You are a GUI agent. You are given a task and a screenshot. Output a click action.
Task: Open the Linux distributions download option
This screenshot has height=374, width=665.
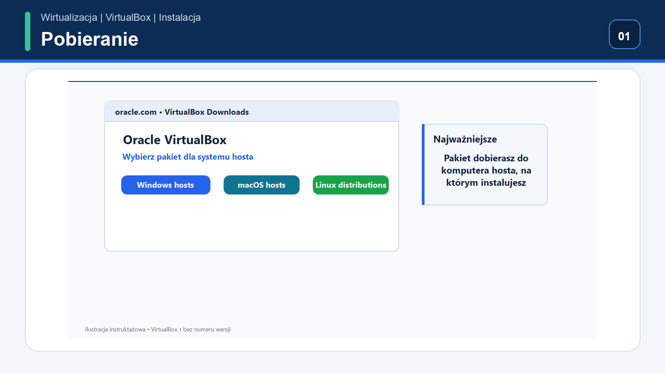pos(351,185)
